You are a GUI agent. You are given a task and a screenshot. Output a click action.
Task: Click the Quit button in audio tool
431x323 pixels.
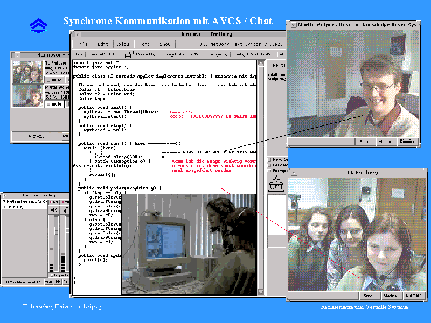pos(66,282)
